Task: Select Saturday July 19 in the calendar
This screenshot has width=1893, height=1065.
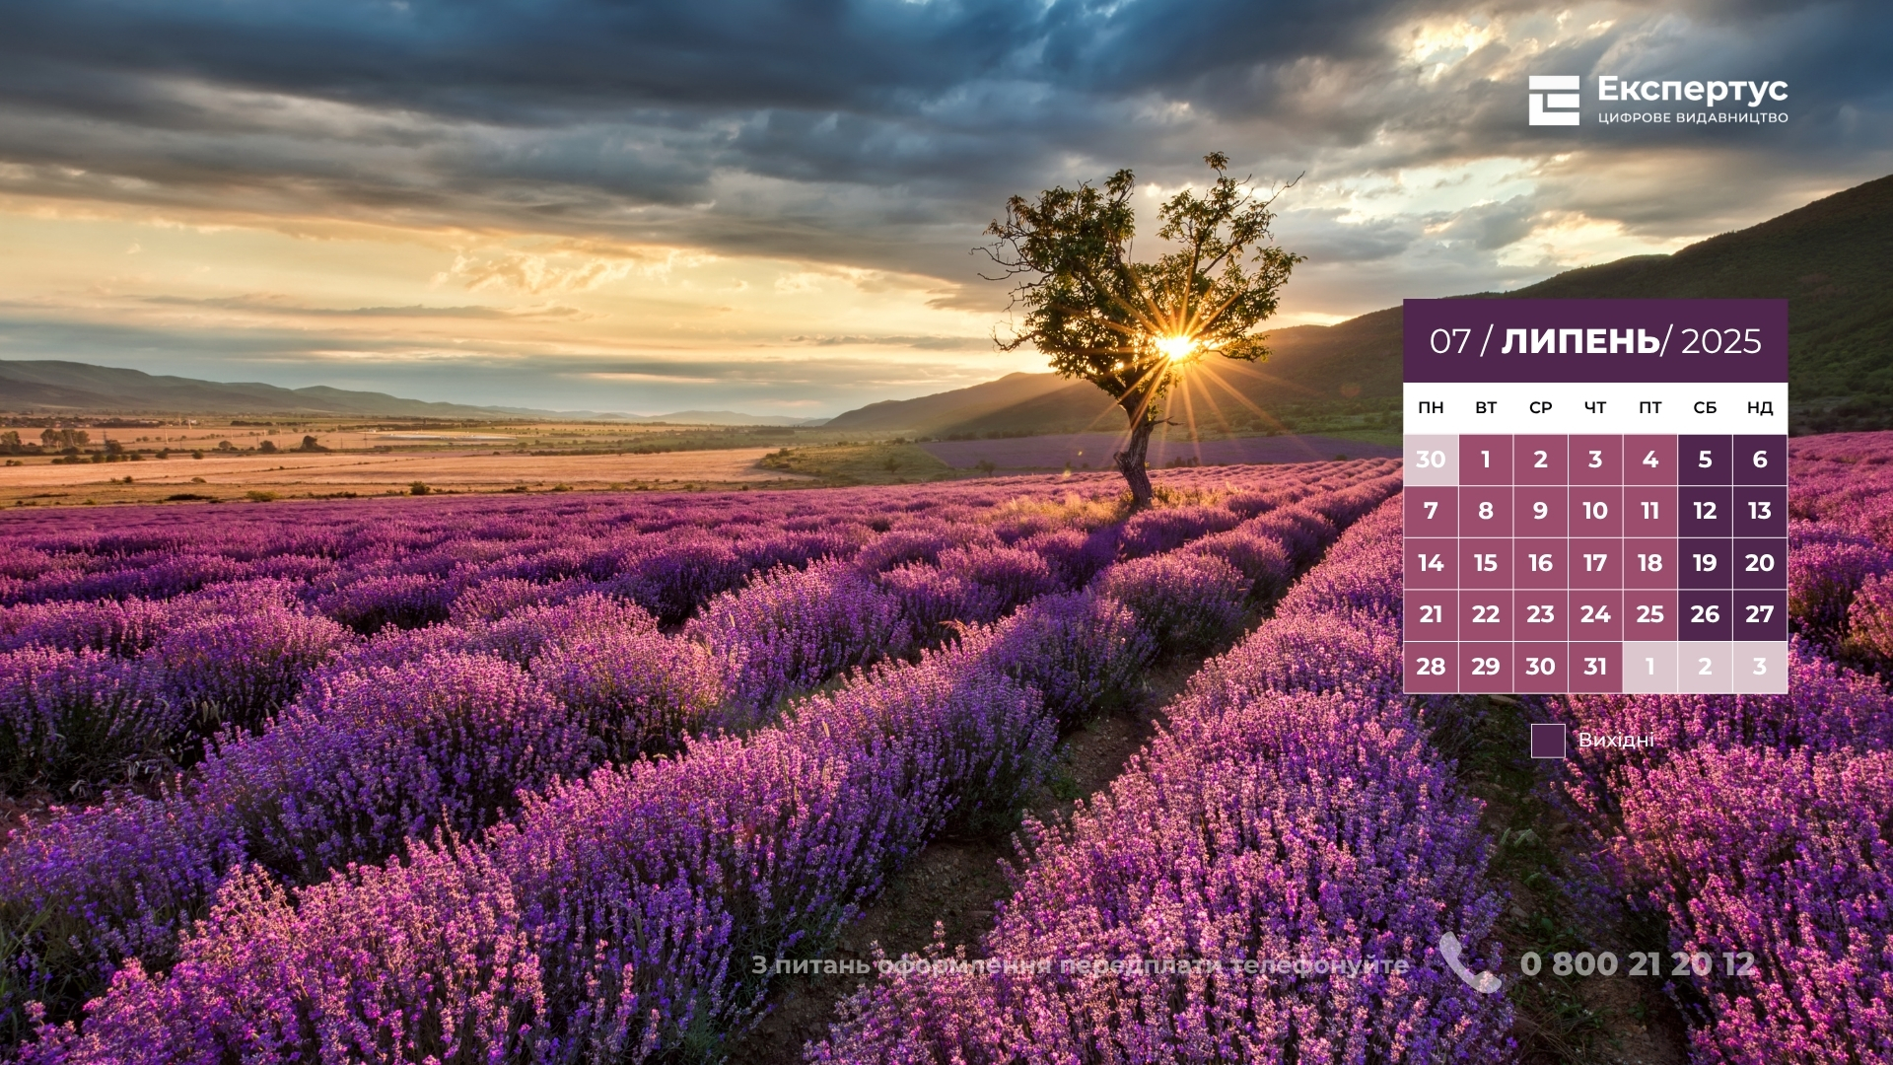Action: tap(1705, 563)
